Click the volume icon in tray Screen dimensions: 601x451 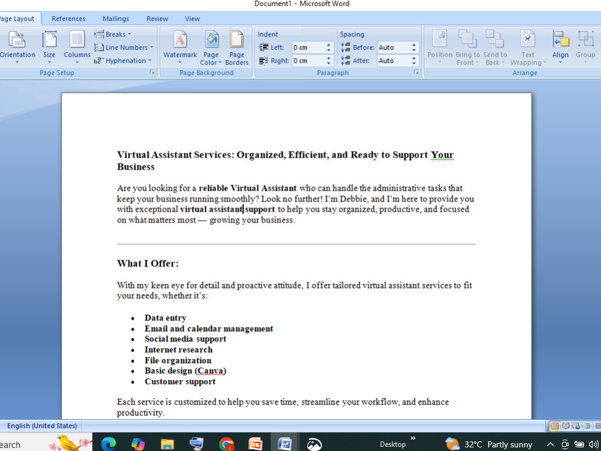[x=593, y=444]
